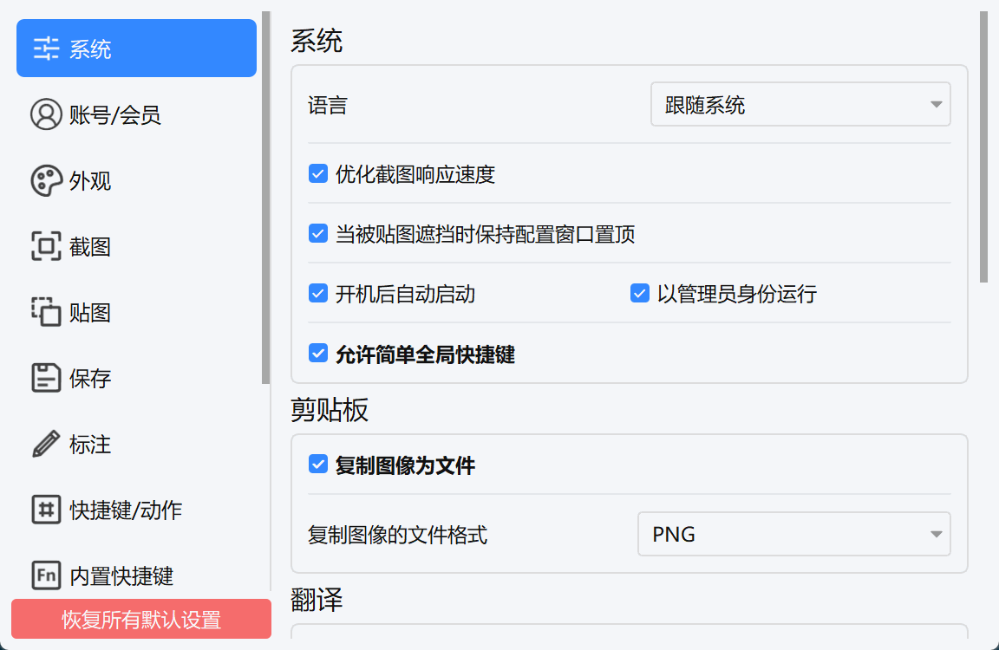The width and height of the screenshot is (999, 650).
Task: Click the 外观 palette icon
Action: point(46,181)
